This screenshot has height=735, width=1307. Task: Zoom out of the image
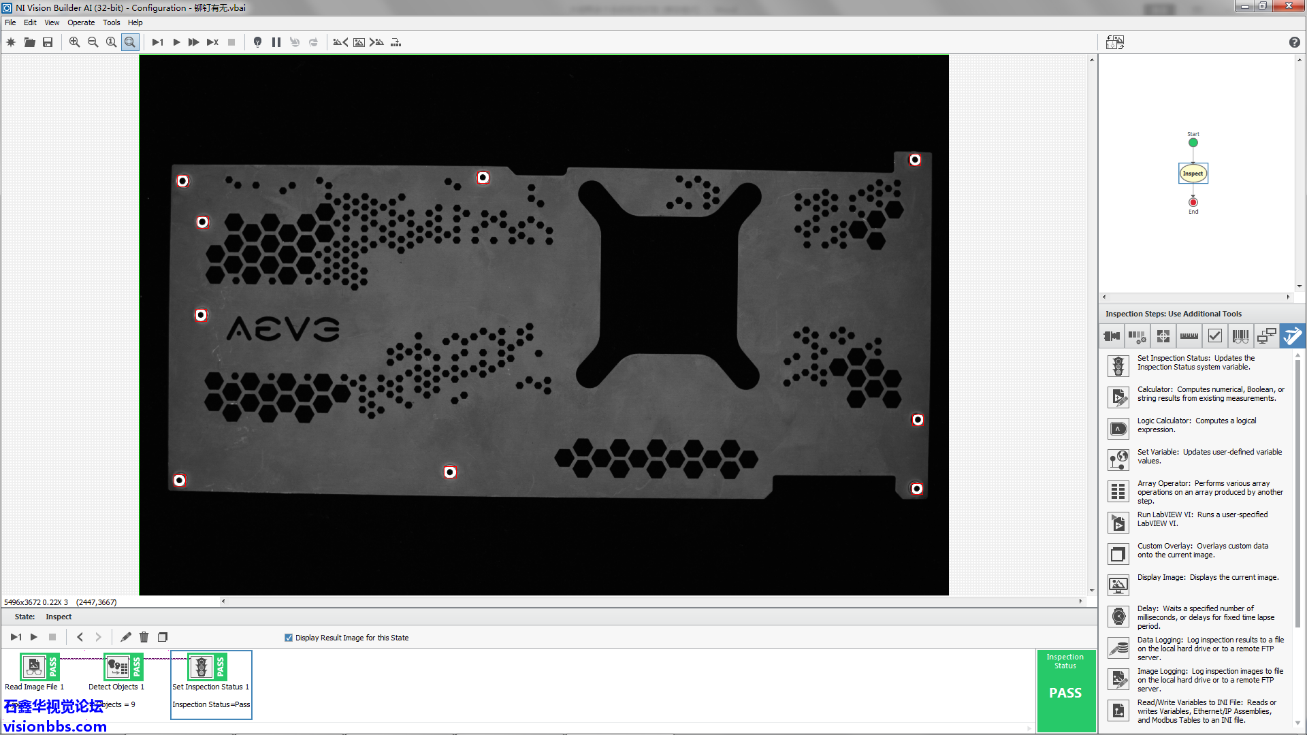pyautogui.click(x=93, y=42)
